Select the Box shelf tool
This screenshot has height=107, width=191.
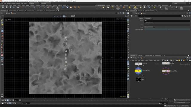click(x=3, y=8)
